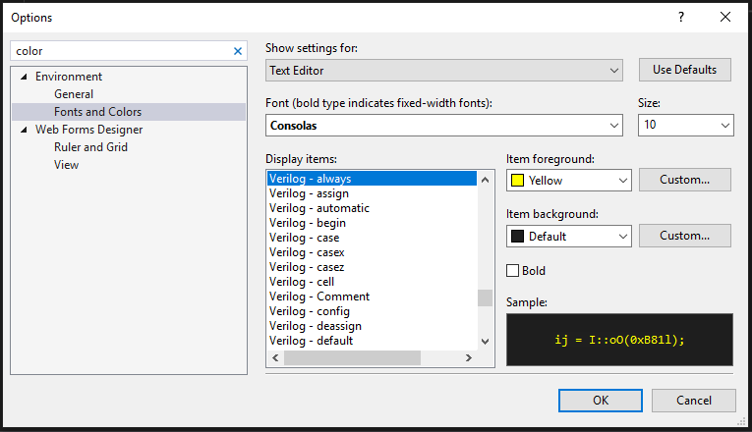This screenshot has height=432, width=752.
Task: Select 'Verilog - casez' list item
Action: pyautogui.click(x=372, y=267)
